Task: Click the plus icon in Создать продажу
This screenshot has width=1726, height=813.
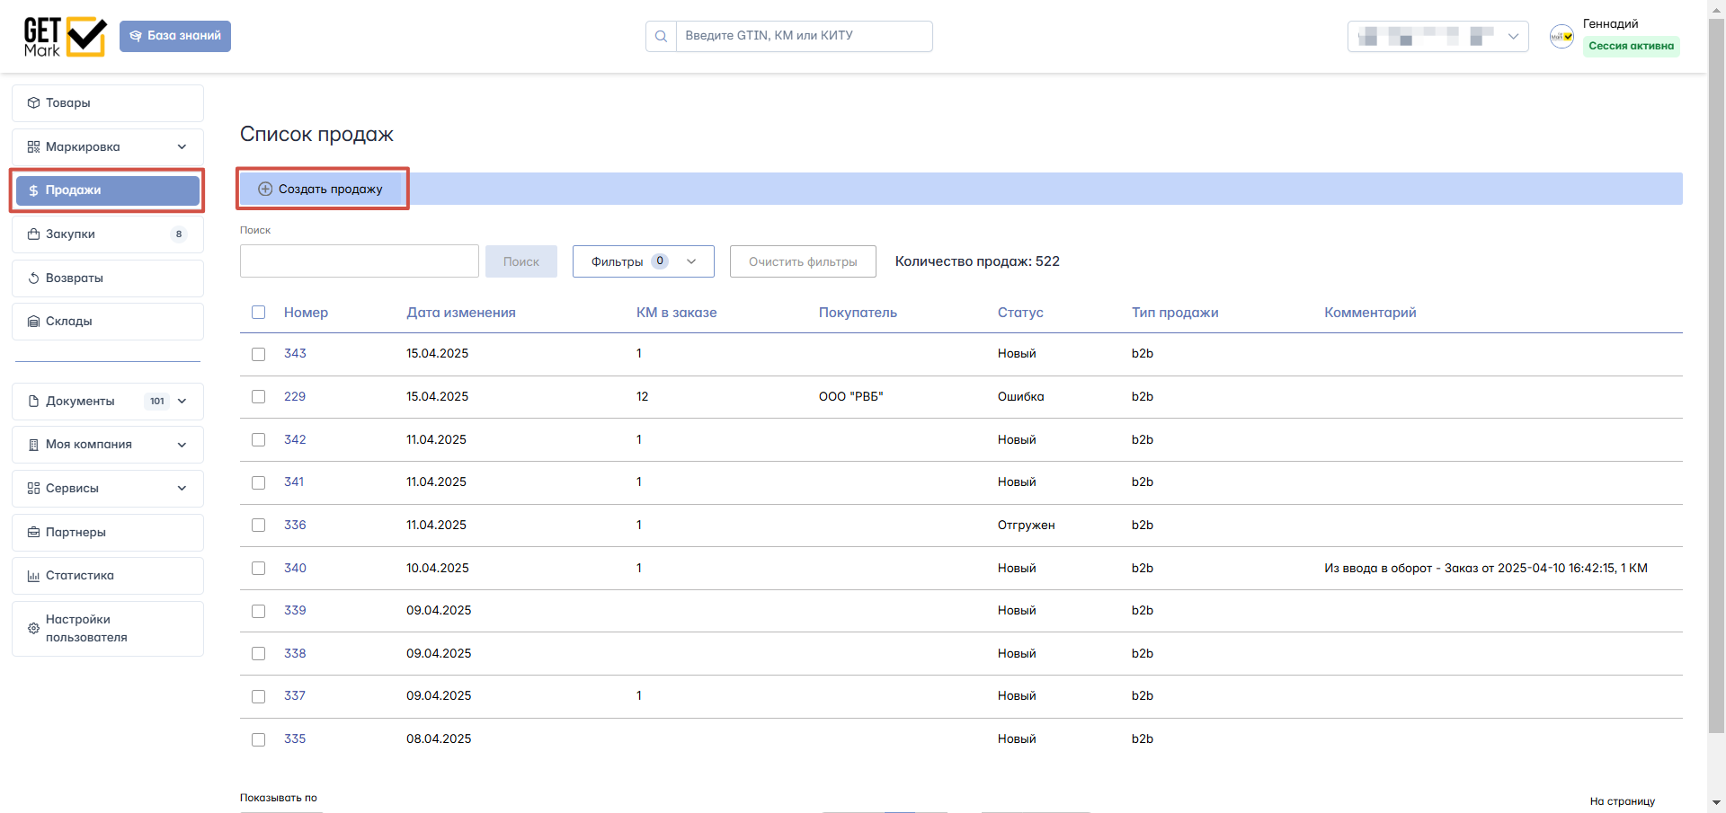Action: point(265,189)
